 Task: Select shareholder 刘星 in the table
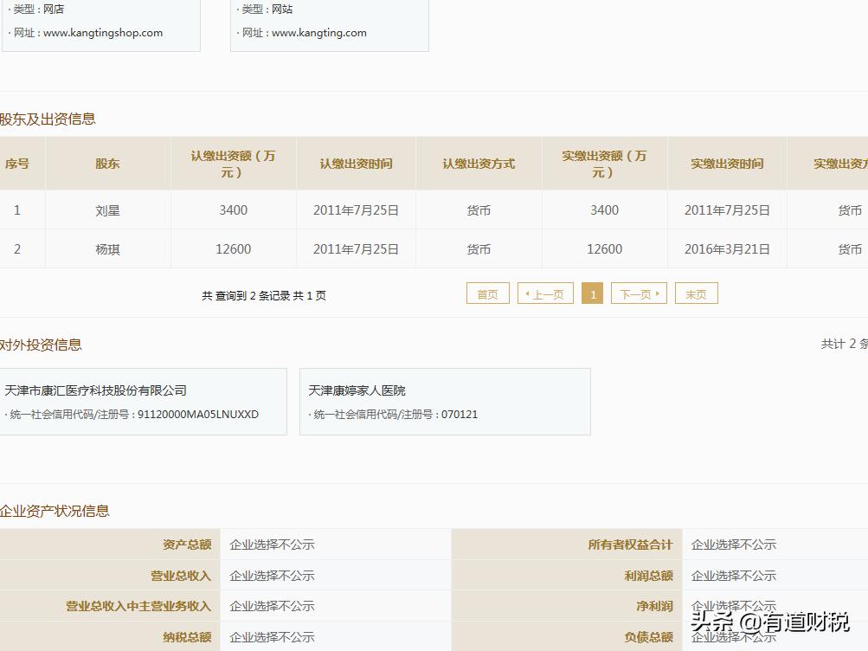(x=106, y=209)
